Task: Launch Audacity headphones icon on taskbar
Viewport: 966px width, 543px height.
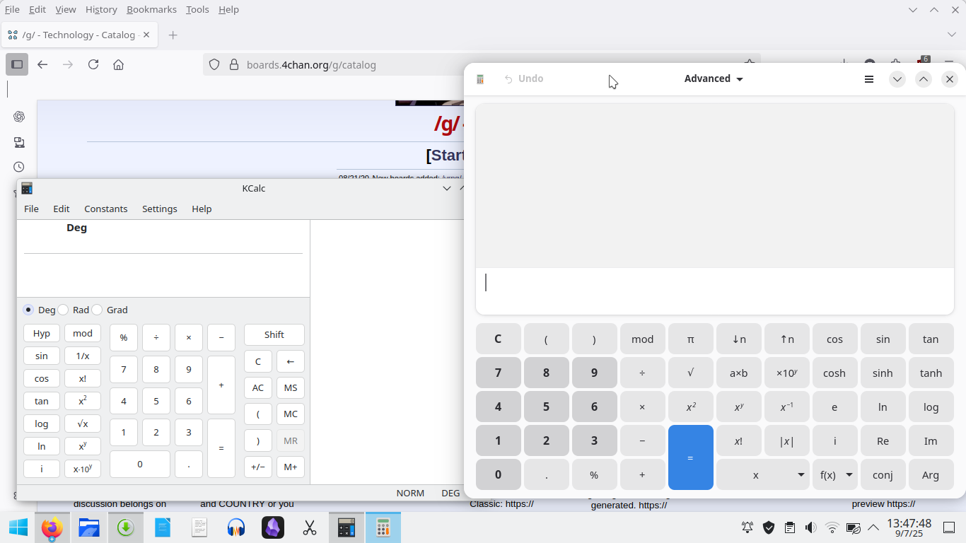Action: 236,527
